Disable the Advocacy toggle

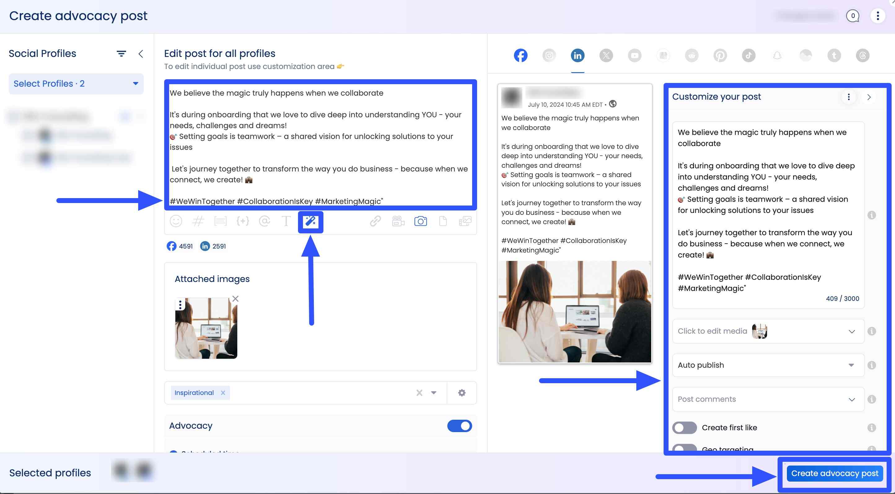pos(459,426)
